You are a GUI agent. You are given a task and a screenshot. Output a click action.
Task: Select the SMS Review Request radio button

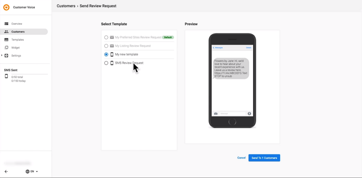click(106, 63)
